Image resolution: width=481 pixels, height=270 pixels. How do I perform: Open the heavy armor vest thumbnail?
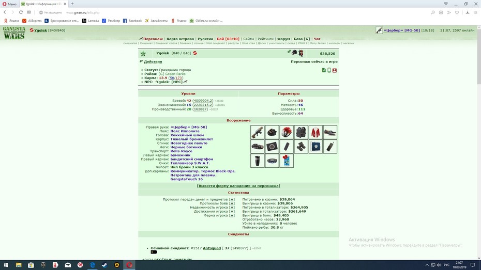pyautogui.click(x=301, y=132)
